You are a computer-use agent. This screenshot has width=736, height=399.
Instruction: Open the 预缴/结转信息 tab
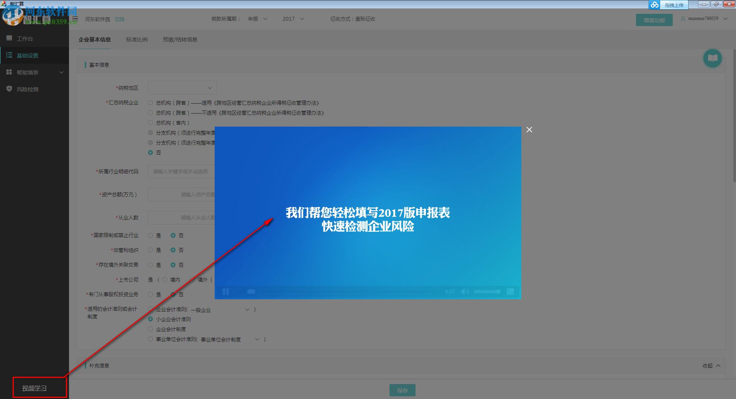(179, 39)
